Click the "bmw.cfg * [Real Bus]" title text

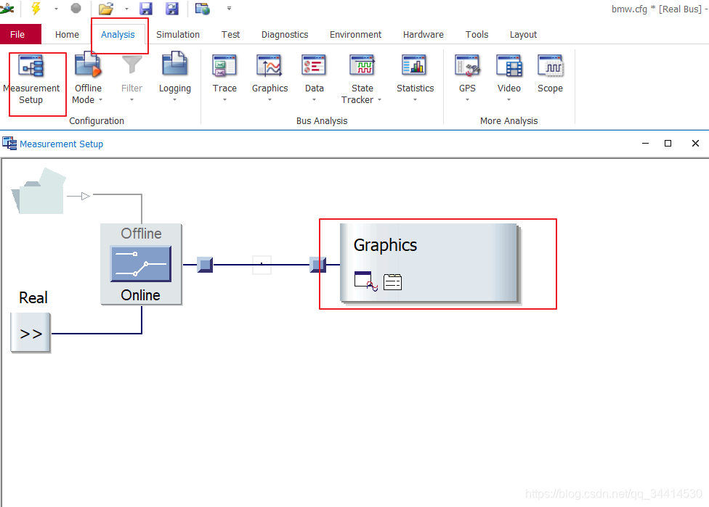pos(657,9)
